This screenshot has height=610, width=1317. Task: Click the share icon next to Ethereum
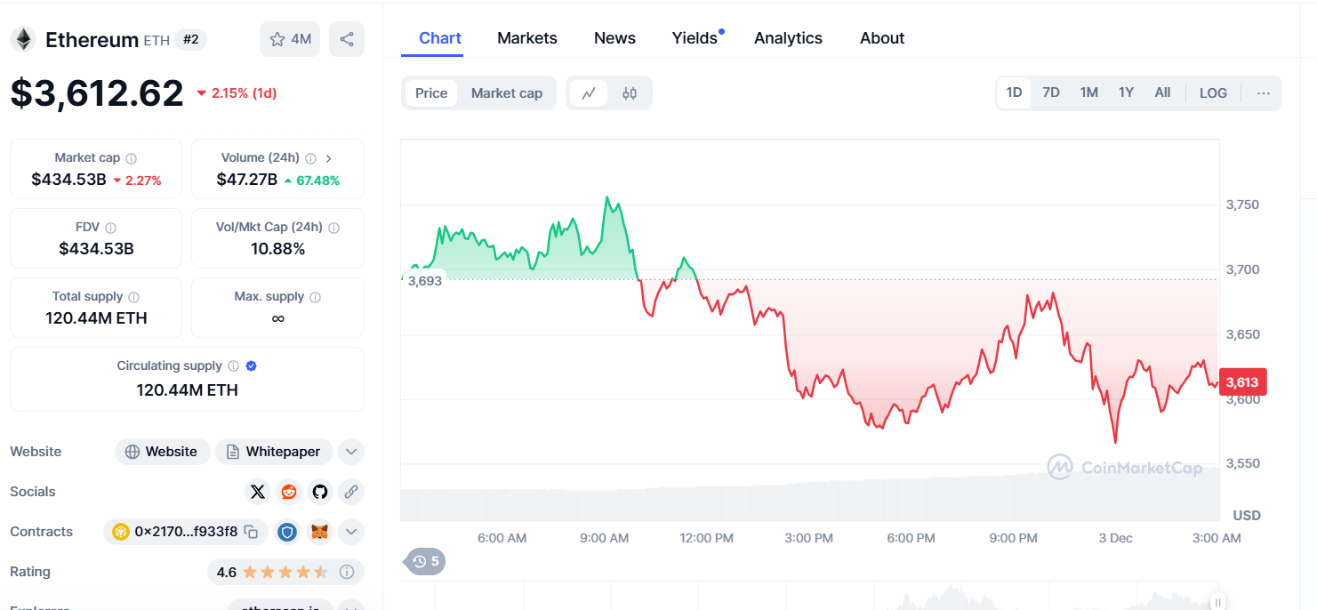(x=347, y=39)
